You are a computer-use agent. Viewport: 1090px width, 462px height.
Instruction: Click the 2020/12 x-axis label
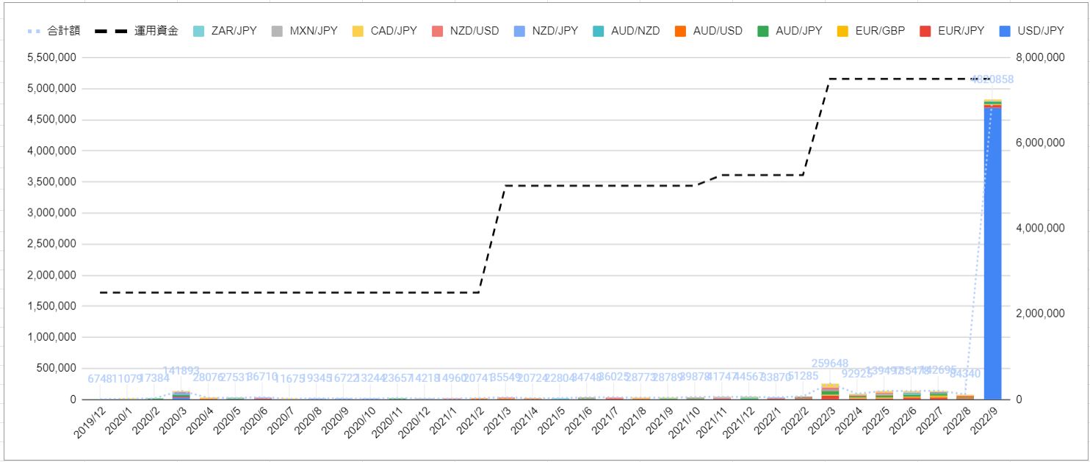(x=414, y=423)
